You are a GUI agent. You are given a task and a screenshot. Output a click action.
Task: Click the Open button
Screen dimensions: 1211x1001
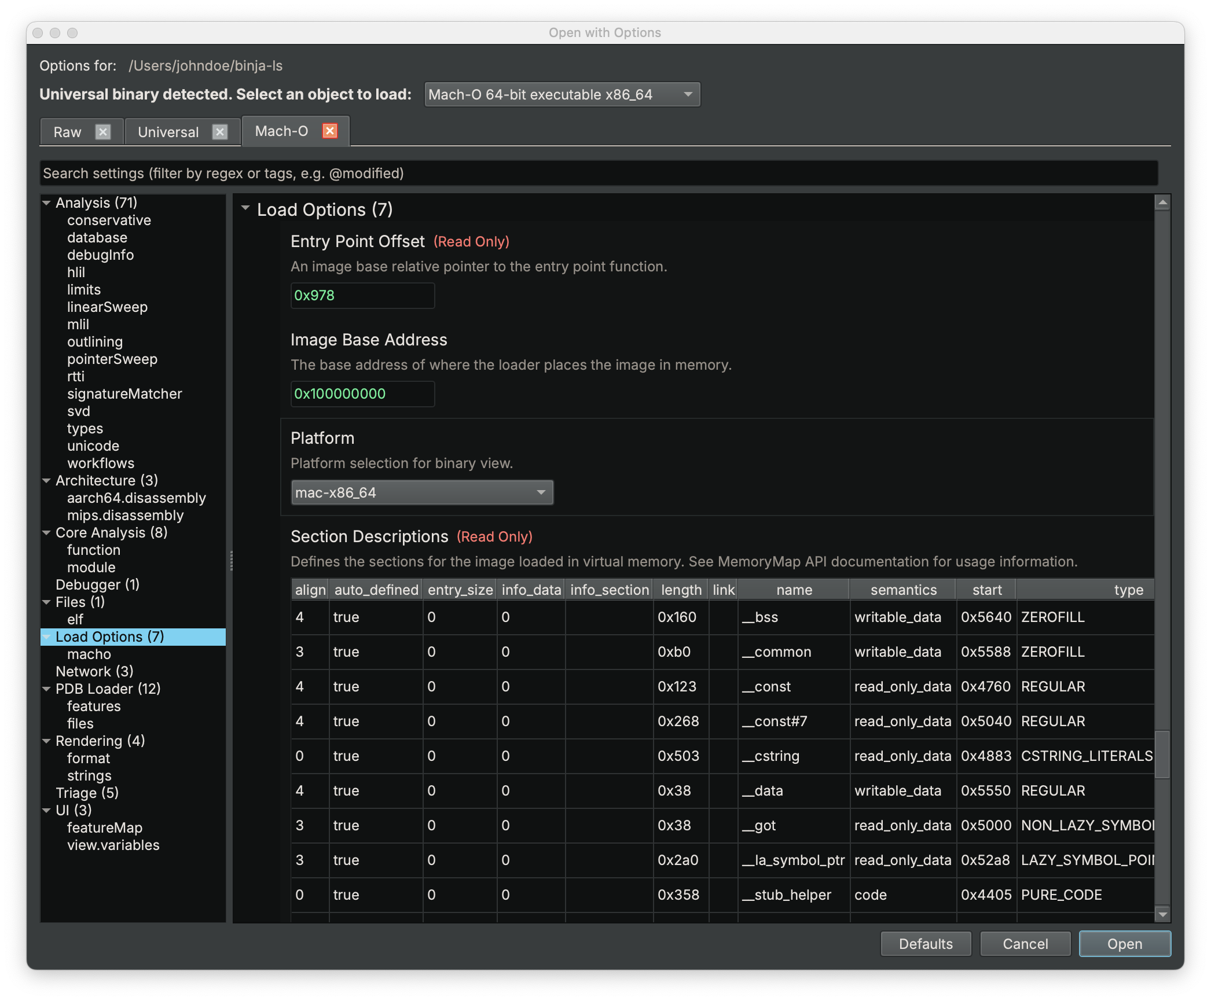1125,944
